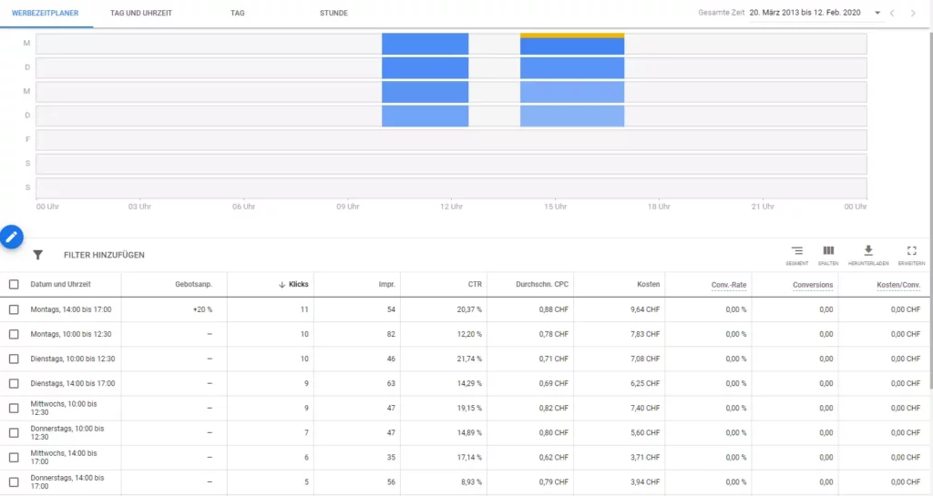Open the Spalten column chooser
The height and width of the screenshot is (496, 933).
click(x=828, y=251)
